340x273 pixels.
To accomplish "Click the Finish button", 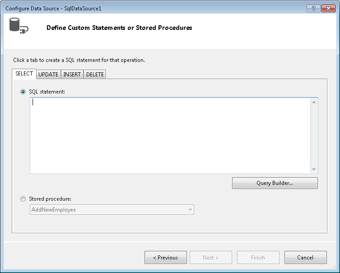I will 258,258.
